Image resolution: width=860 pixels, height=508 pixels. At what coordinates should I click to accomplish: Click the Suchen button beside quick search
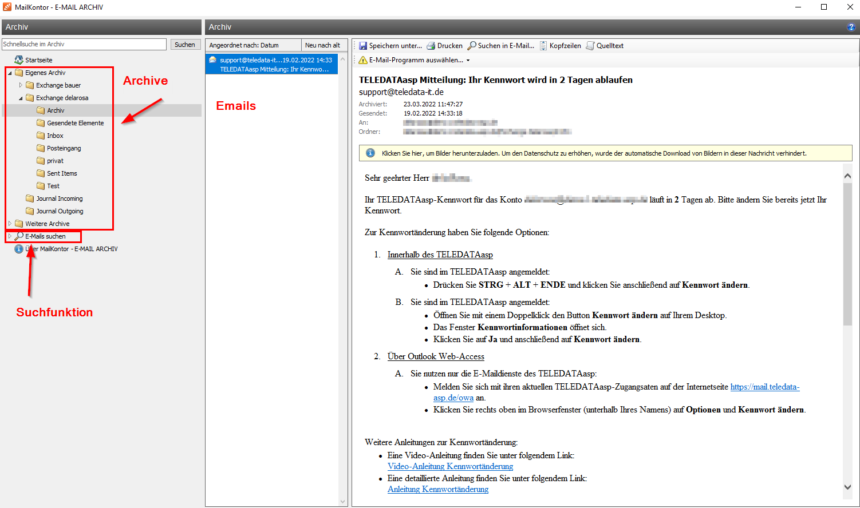(185, 44)
